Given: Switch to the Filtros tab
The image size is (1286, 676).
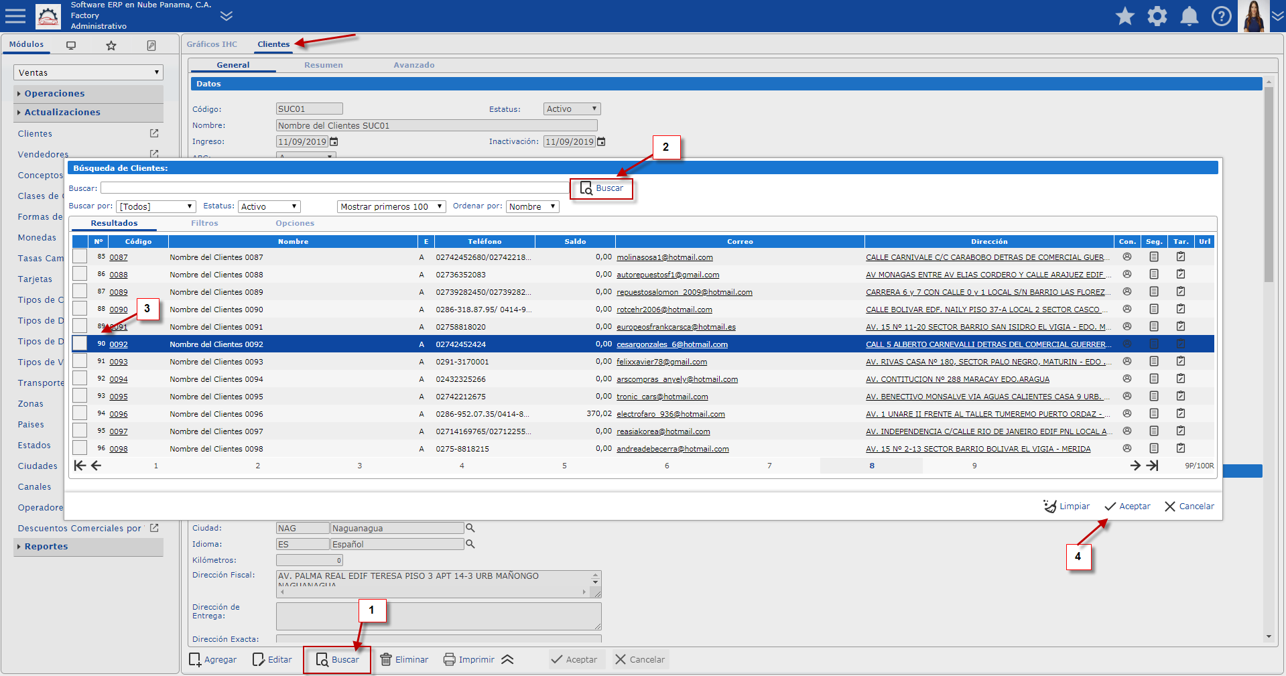Looking at the screenshot, I should 204,223.
